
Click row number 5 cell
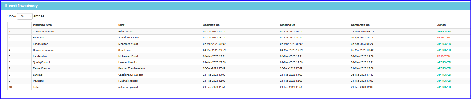pyautogui.click(x=20, y=56)
